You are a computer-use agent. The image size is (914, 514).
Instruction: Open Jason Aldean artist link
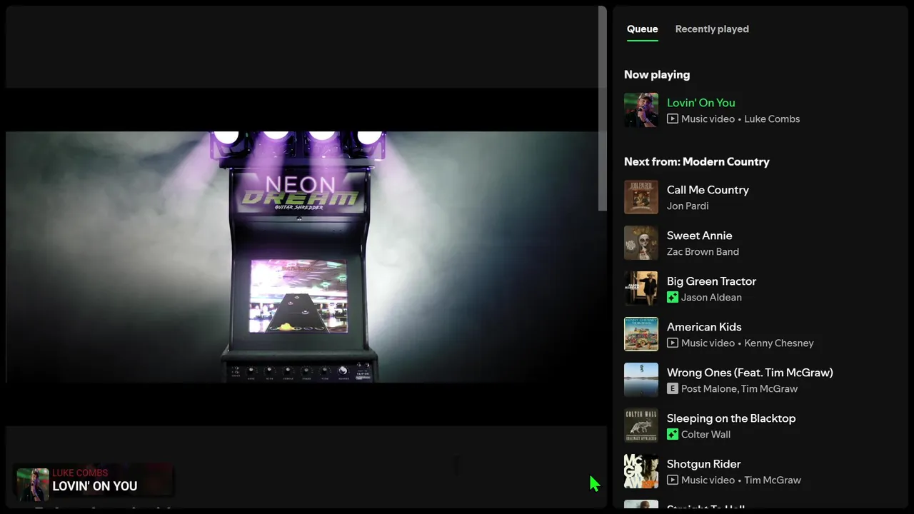point(711,298)
